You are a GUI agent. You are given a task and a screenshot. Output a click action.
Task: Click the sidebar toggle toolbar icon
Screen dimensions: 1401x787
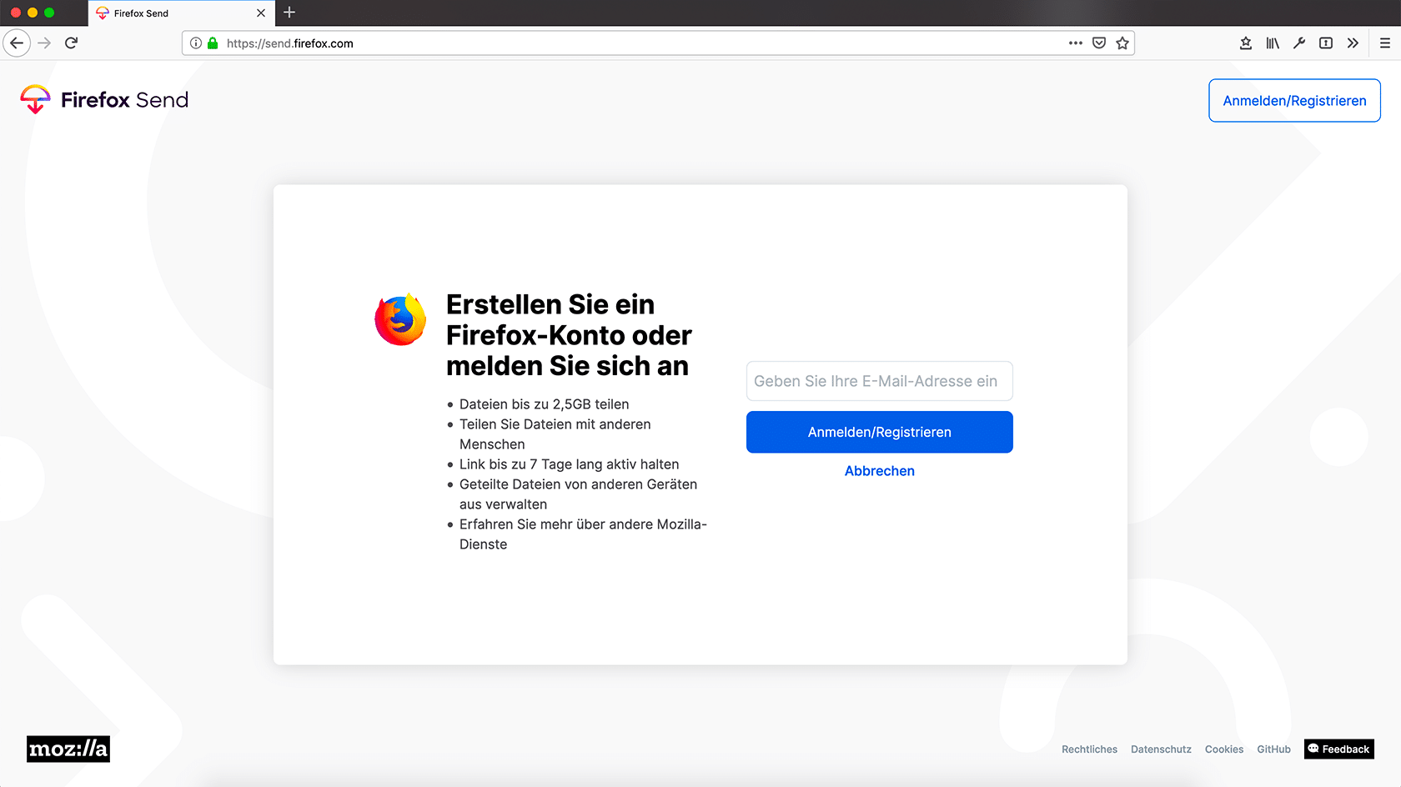point(1326,43)
